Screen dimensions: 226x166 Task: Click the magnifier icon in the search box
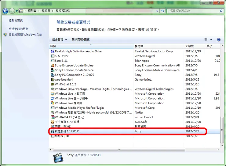click(x=221, y=11)
